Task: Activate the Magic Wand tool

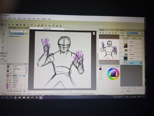Action: coord(35,25)
